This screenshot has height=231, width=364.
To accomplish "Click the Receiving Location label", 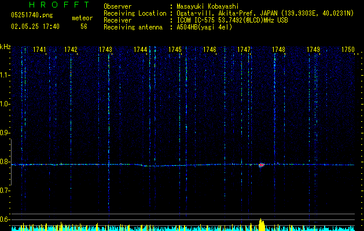I will 135,13.
